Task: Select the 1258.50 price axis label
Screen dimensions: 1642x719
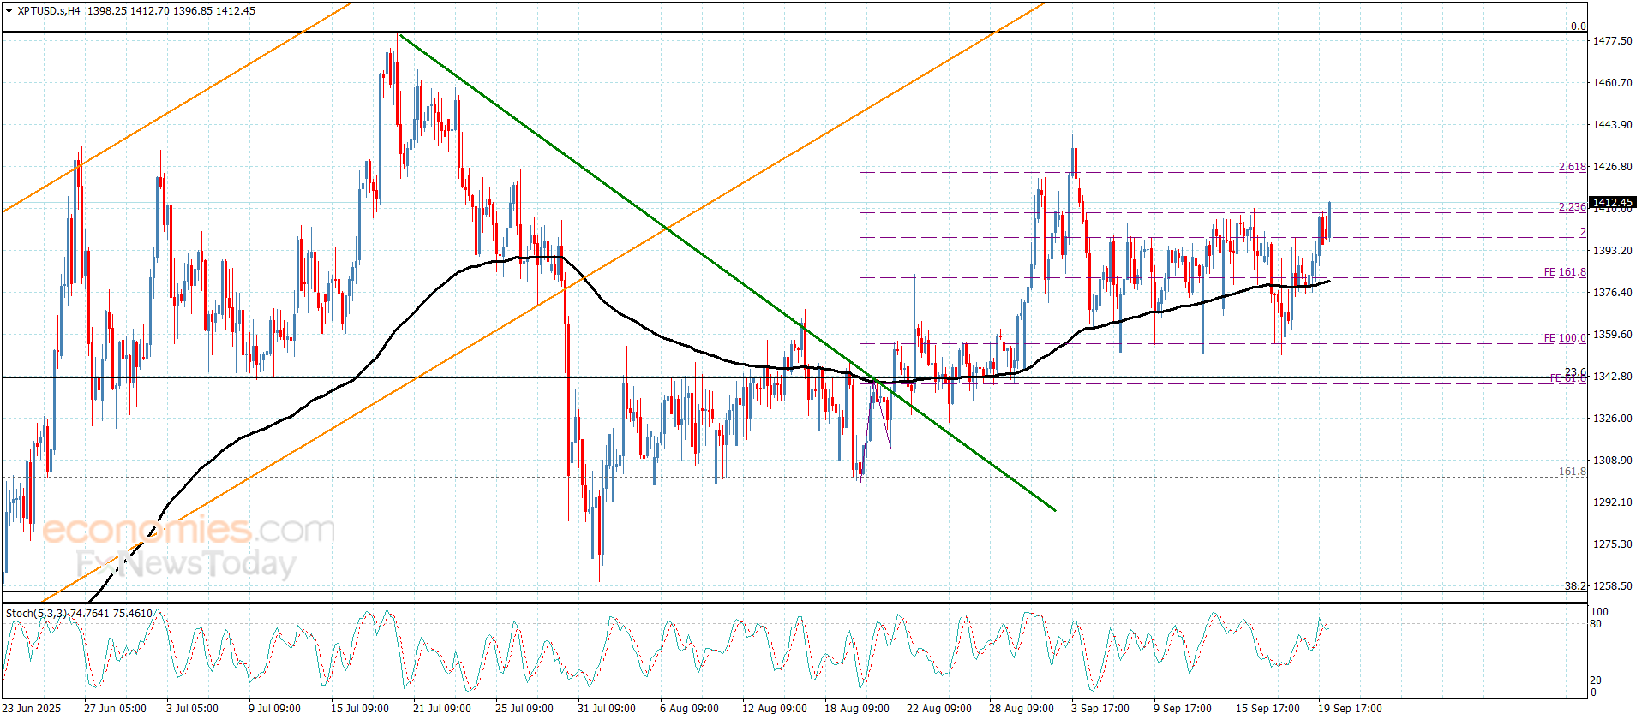Action: (x=1613, y=585)
